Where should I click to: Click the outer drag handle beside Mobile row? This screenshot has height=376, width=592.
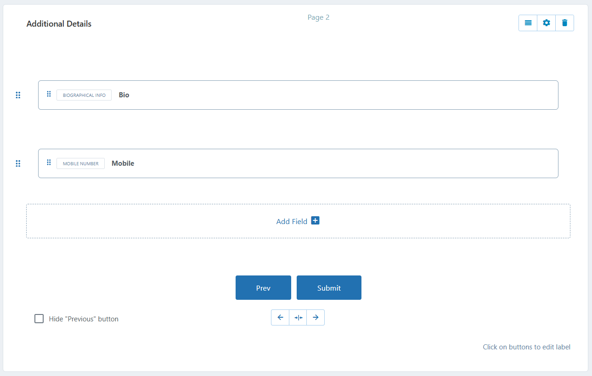pos(18,163)
